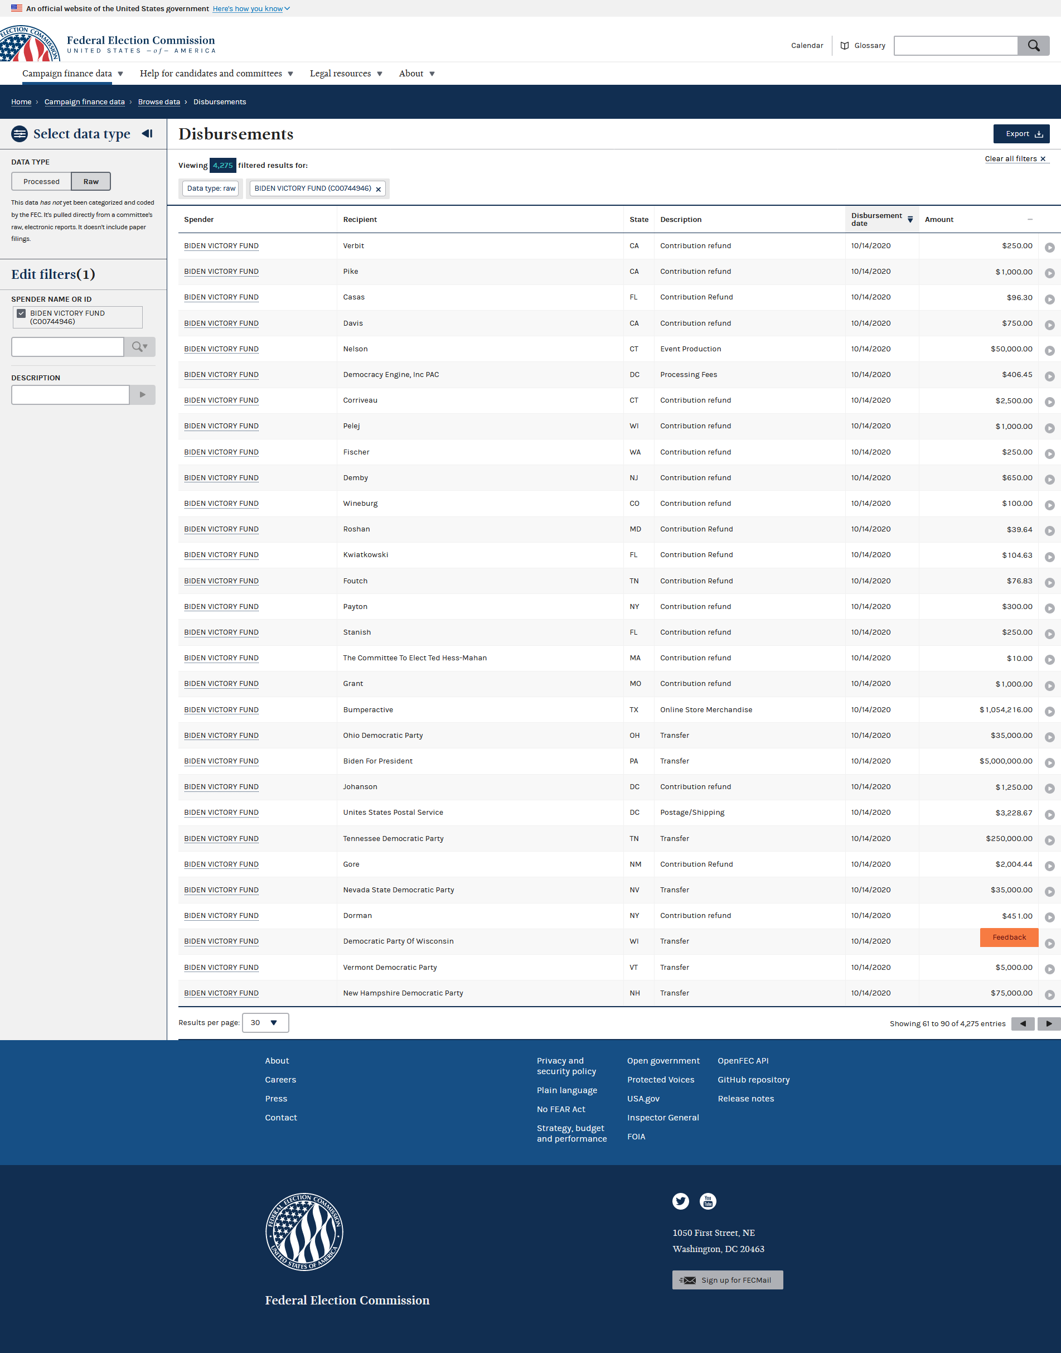This screenshot has width=1061, height=1353.
Task: Uncheck the BIDEN VICTORY FUND spender checkbox
Action: (21, 314)
